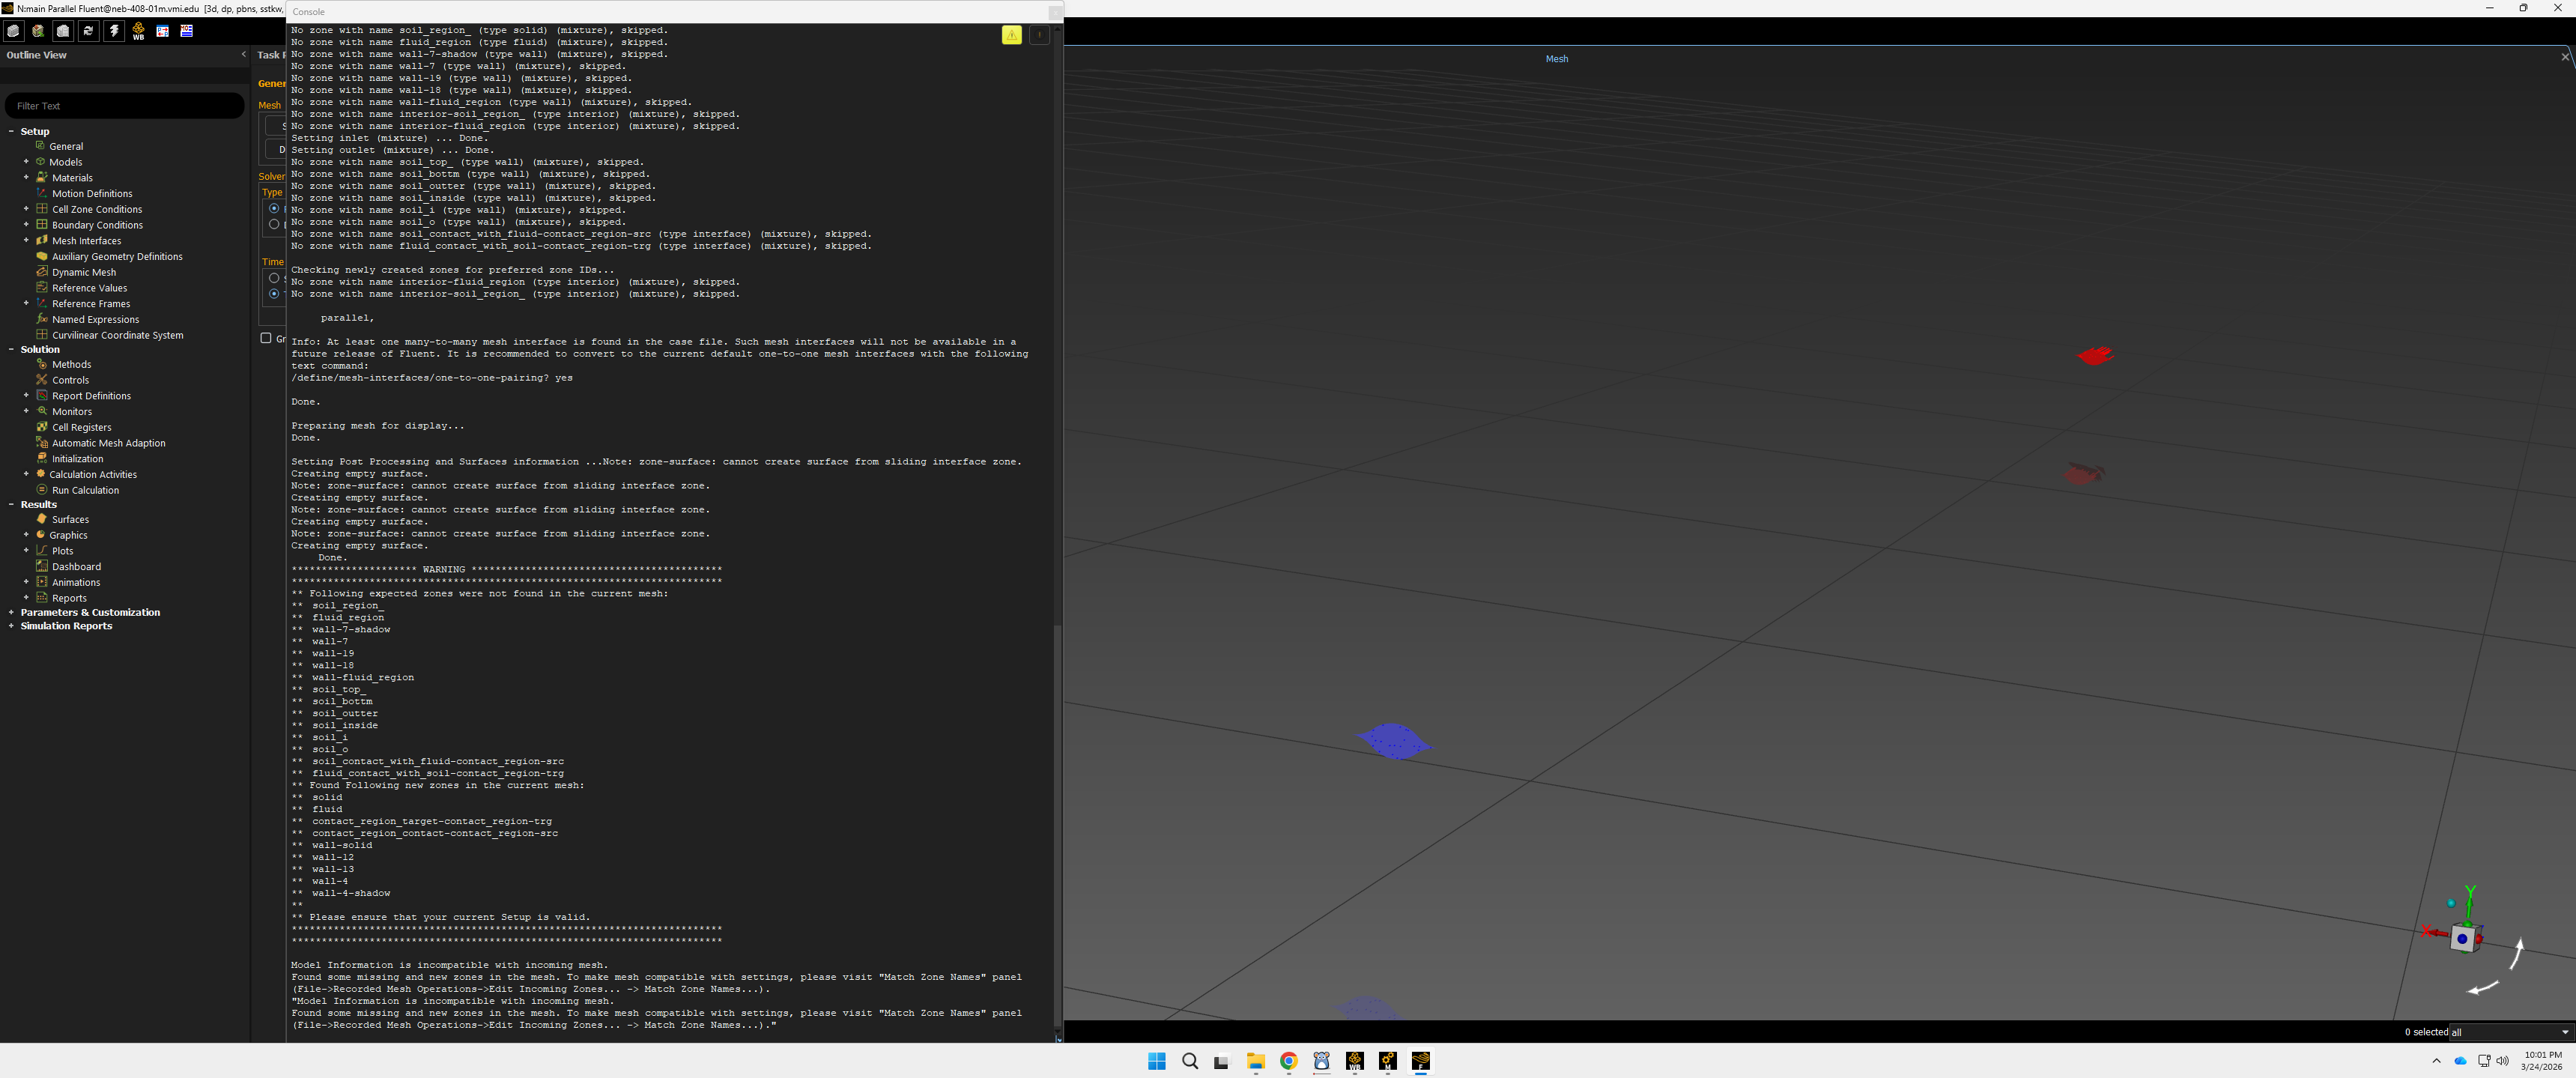This screenshot has width=2576, height=1078.
Task: Click the view orientation cube in viewport
Action: (2462, 938)
